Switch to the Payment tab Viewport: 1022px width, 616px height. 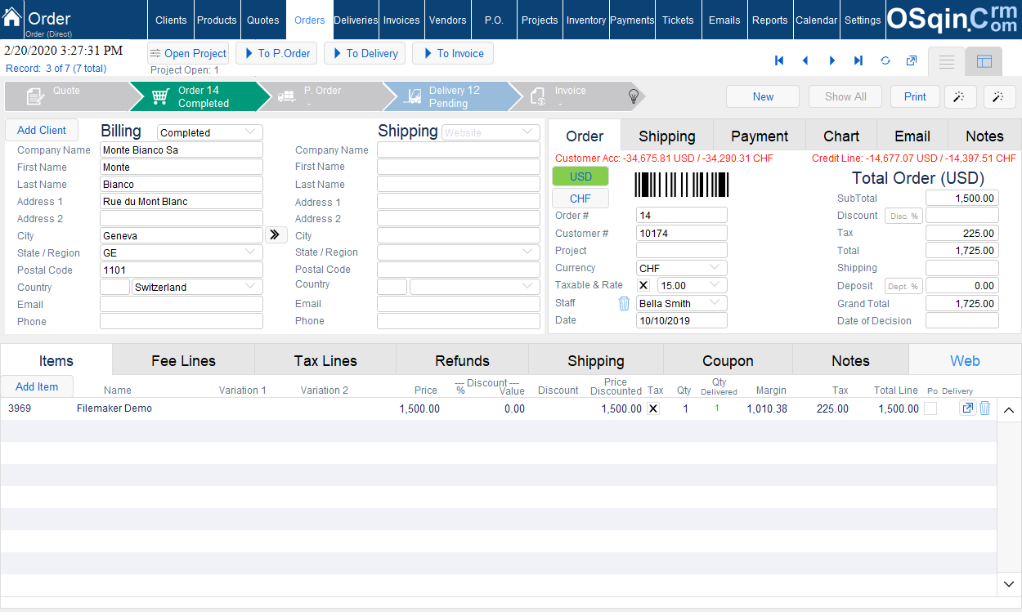point(760,136)
